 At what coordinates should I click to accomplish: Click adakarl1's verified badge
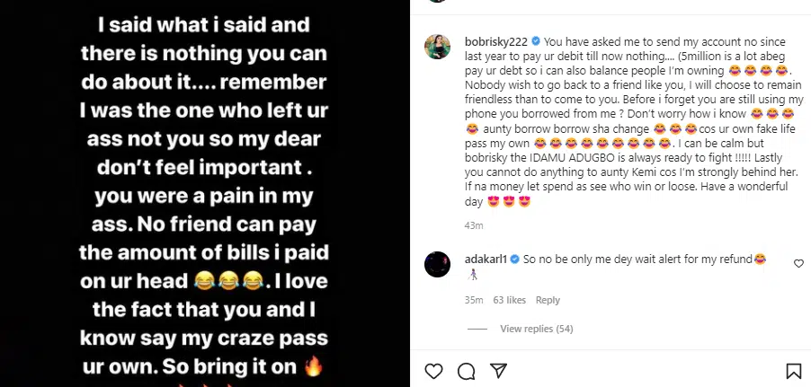coord(513,259)
